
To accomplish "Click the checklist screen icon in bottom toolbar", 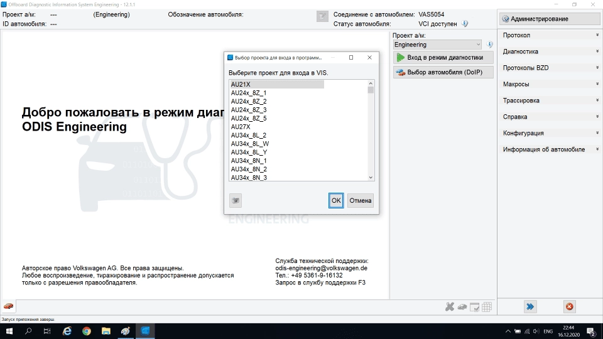I will pyautogui.click(x=475, y=307).
